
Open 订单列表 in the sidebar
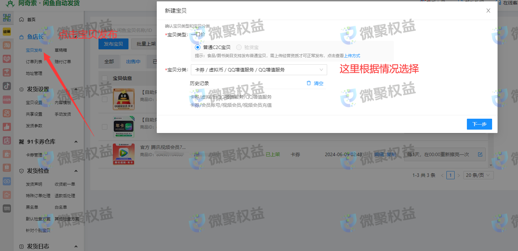tap(34, 62)
